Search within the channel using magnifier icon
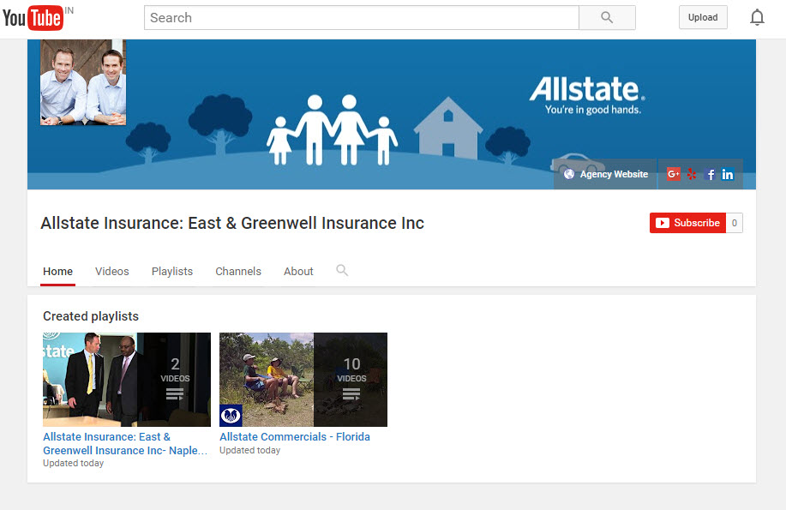The width and height of the screenshot is (786, 510). 342,270
